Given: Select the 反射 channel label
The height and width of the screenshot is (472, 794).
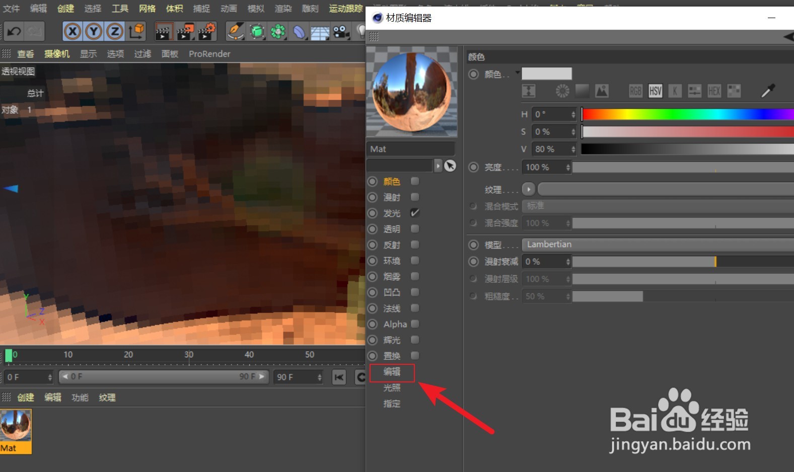Looking at the screenshot, I should (392, 245).
